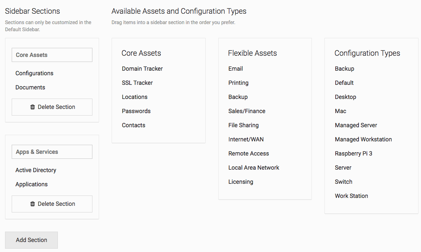
Task: Delete the Apps & Services section
Action: (x=52, y=204)
